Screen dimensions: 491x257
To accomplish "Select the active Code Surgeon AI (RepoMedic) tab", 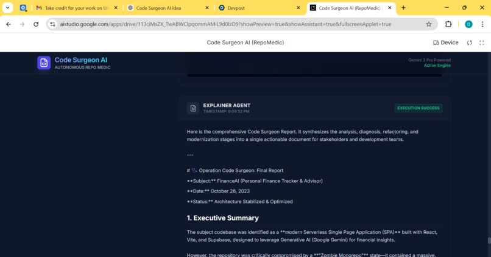I will [x=351, y=8].
